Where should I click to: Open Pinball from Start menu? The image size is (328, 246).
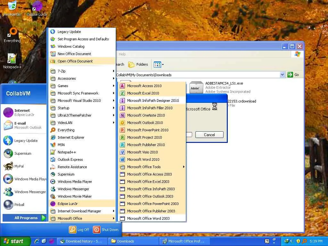(24, 205)
